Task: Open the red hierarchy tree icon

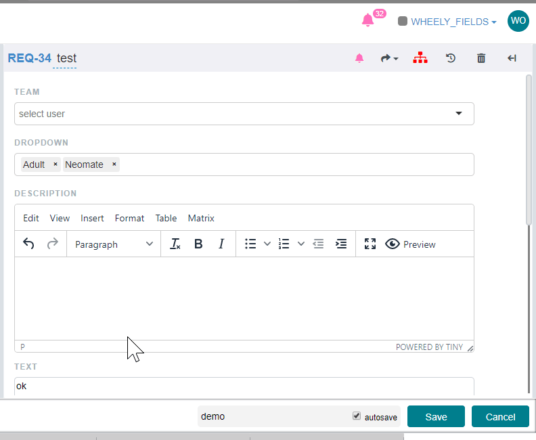Action: tap(420, 58)
